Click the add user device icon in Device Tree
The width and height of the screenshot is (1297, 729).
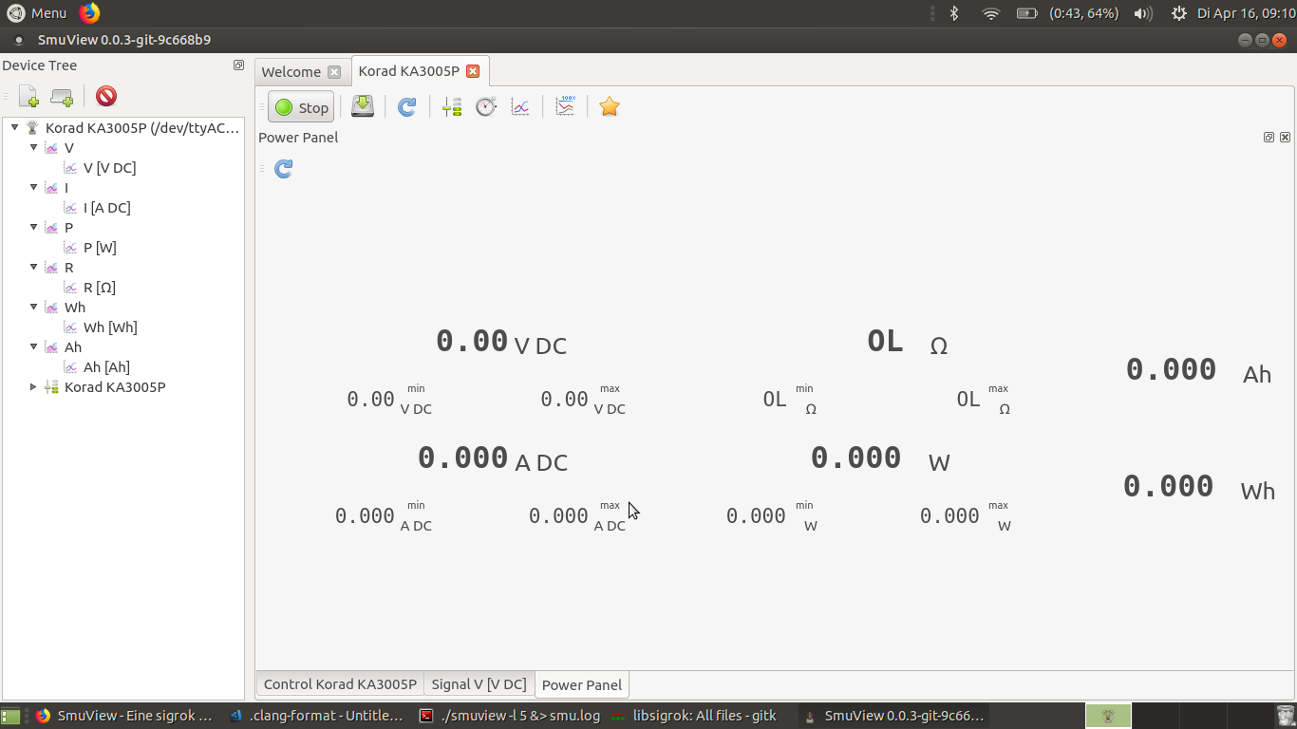pyautogui.click(x=29, y=97)
